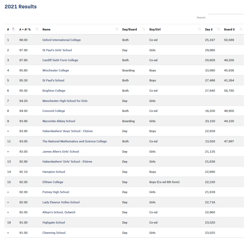Screen dimensions: 250x238
Task: Open Brighton College link
Action: coord(54,91)
